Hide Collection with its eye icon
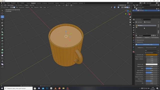 point(158,9)
